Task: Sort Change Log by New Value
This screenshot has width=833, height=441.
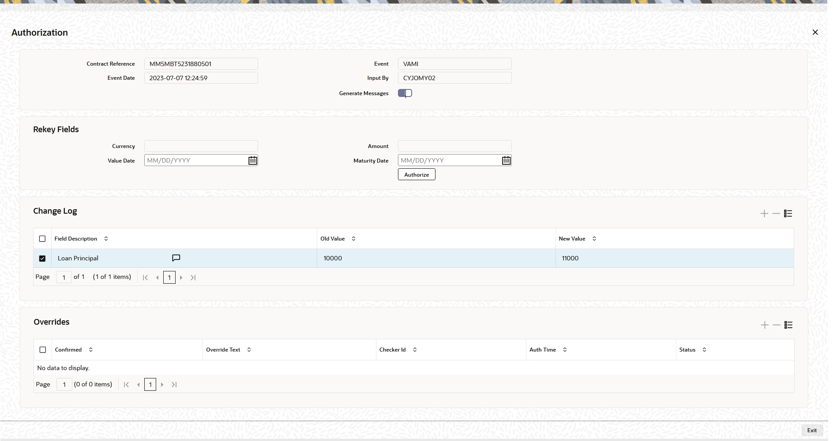Action: pos(594,239)
